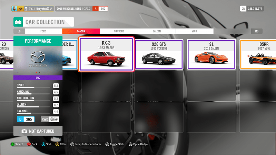Select the 2017 Vuhl 05RR card
Viewport: 276px width, 155px height.
point(258,54)
